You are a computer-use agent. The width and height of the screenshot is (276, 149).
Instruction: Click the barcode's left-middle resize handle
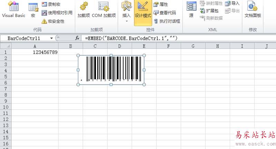tap(78, 70)
